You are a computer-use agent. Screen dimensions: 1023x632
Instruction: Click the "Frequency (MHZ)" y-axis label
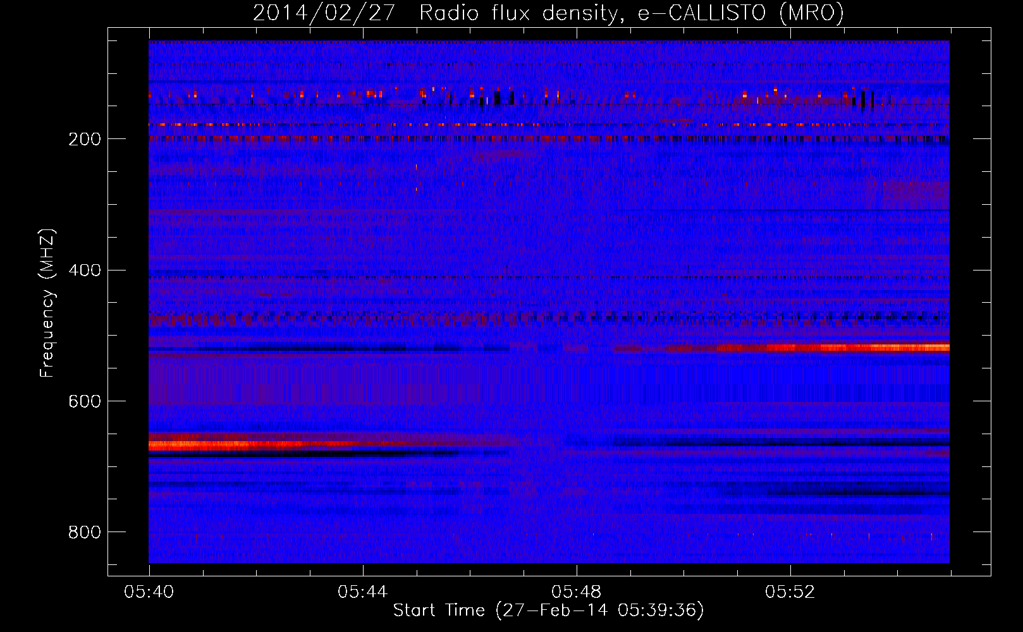click(x=47, y=303)
